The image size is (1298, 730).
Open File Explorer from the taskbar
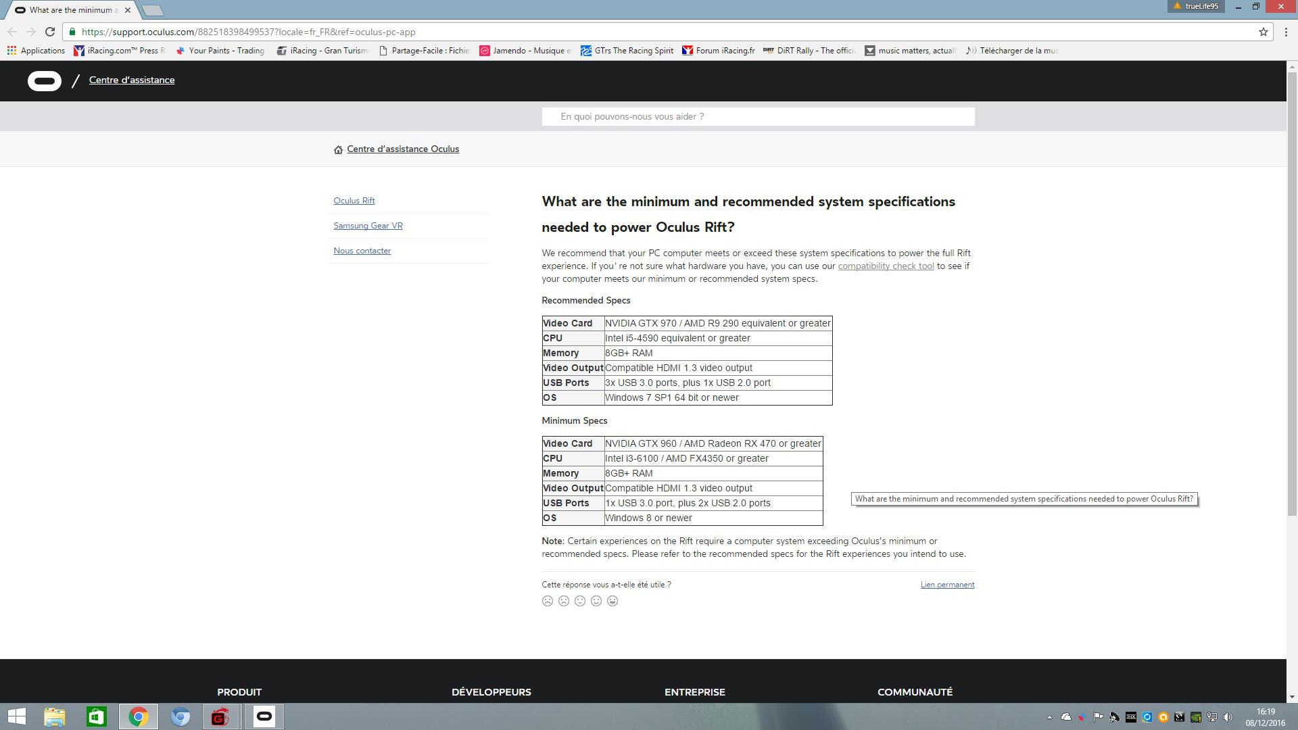pyautogui.click(x=54, y=716)
